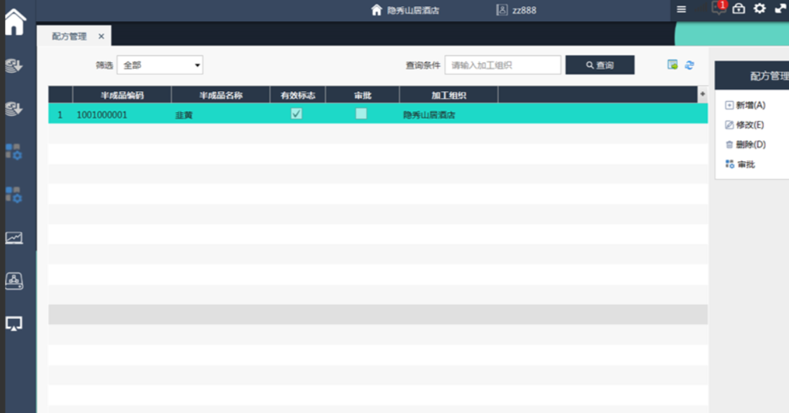Open message notifications with the red badge
The image size is (789, 413).
point(718,8)
